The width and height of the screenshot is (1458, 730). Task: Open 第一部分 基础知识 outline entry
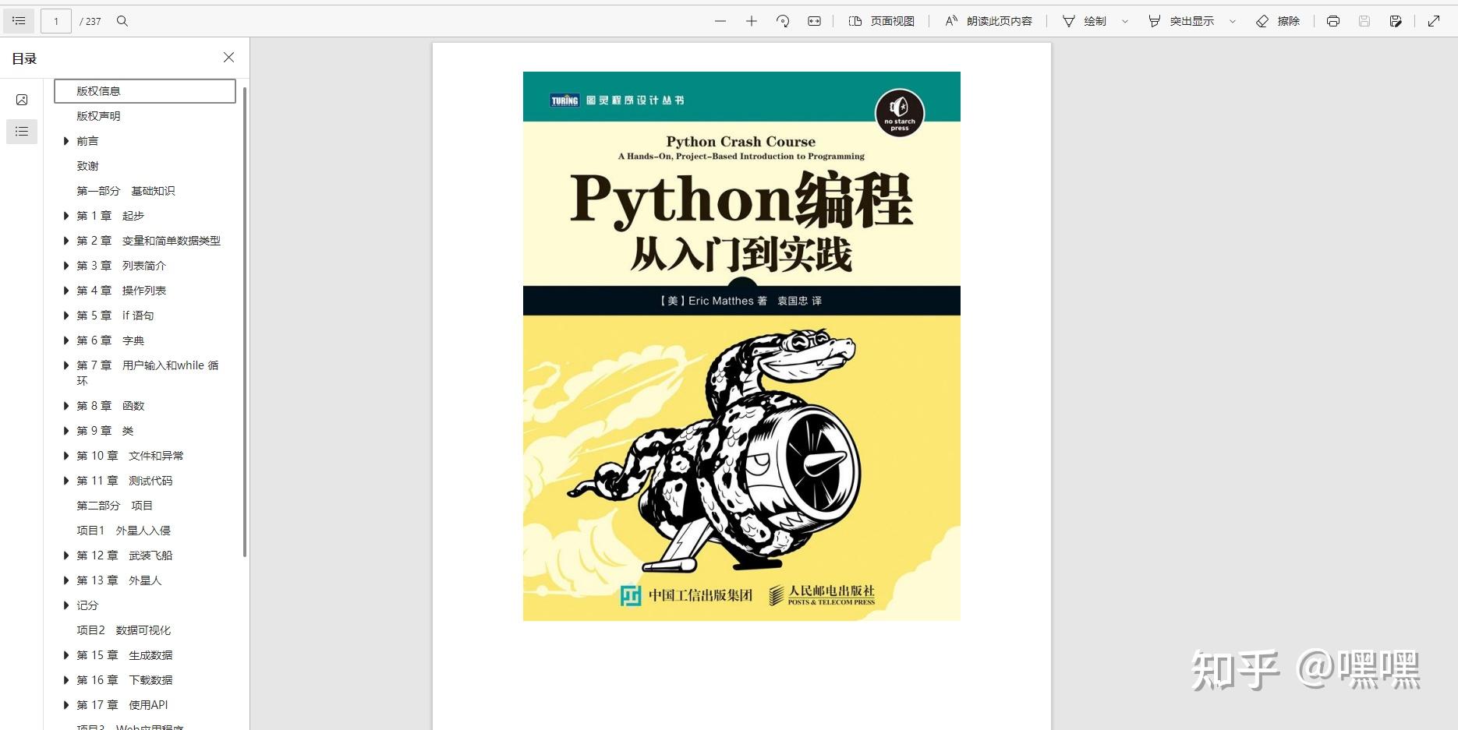pyautogui.click(x=126, y=191)
